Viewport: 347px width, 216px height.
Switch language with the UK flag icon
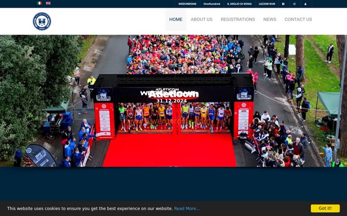point(48,3)
